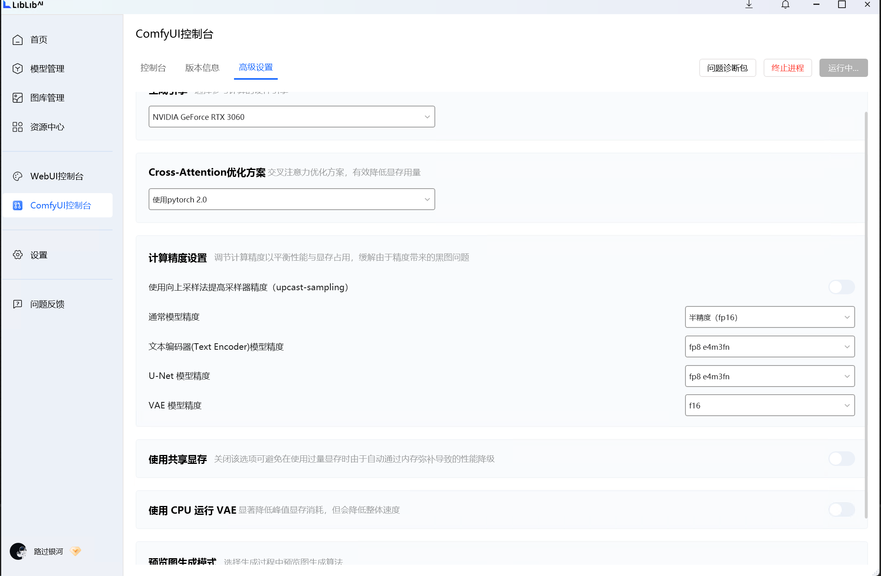The image size is (881, 576).
Task: Click the 路过银河 user avatar
Action: point(18,551)
